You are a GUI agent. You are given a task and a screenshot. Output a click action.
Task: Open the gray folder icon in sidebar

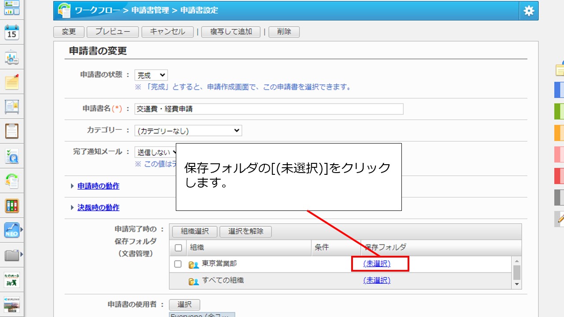[12, 254]
